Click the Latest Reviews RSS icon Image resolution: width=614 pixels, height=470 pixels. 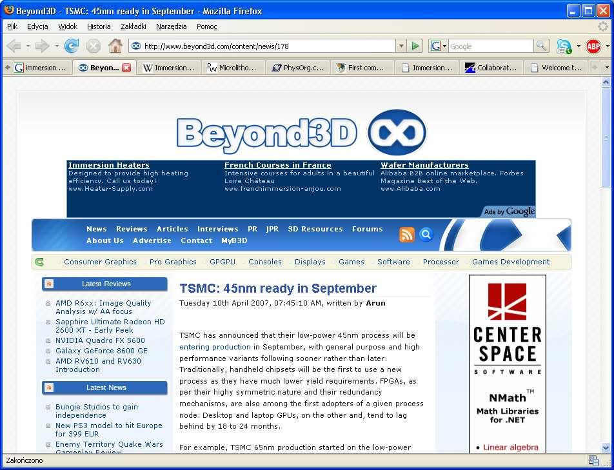pyautogui.click(x=49, y=284)
